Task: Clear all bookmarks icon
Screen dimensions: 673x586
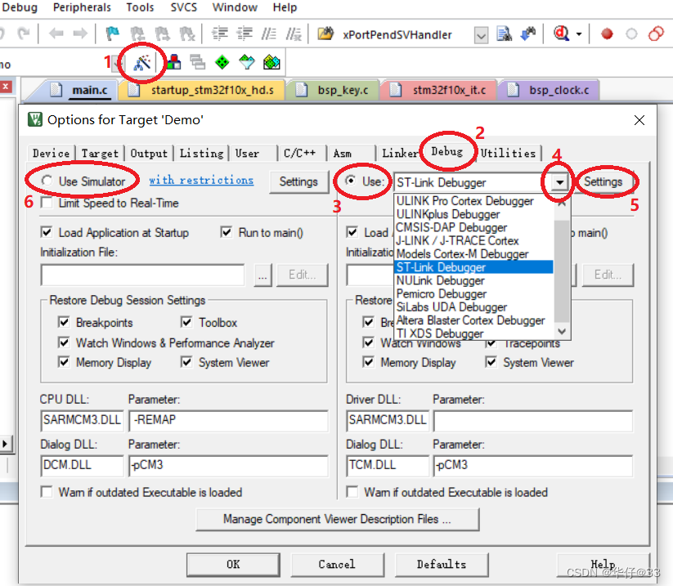Action: [x=187, y=34]
